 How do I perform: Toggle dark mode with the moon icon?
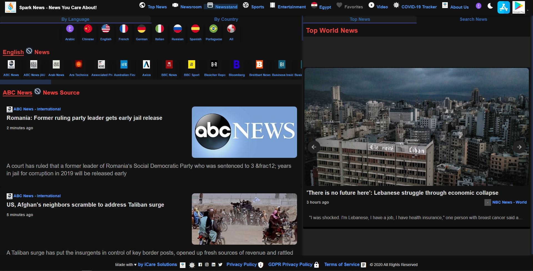click(490, 6)
